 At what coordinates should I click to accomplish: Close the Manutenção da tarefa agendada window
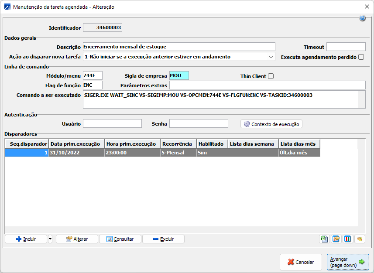click(367, 7)
